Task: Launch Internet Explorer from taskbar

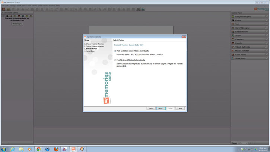Action: pyautogui.click(x=13, y=149)
